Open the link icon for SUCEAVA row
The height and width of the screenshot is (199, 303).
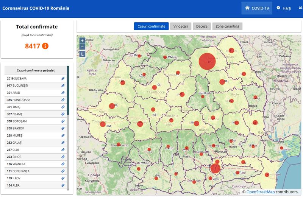63,79
